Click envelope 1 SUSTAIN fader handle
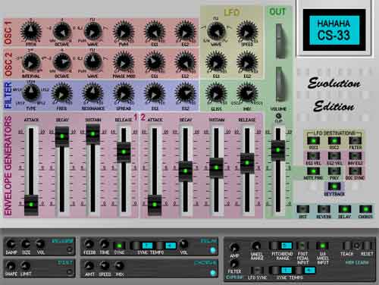The width and height of the screenshot is (379, 285). pyautogui.click(x=92, y=134)
